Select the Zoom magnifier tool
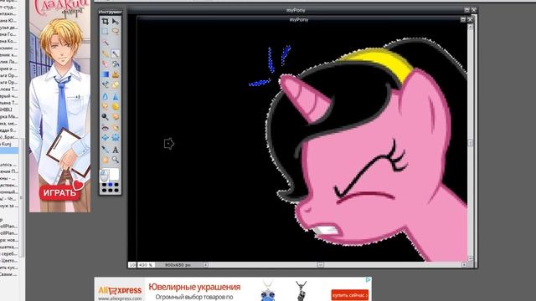 tap(116, 160)
